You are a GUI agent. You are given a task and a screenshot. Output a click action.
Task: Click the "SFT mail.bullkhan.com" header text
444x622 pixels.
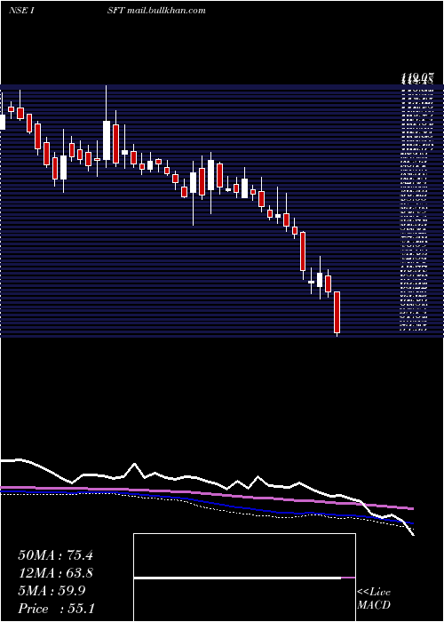156,11
